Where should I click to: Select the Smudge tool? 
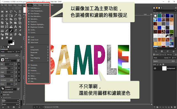pos(7,38)
